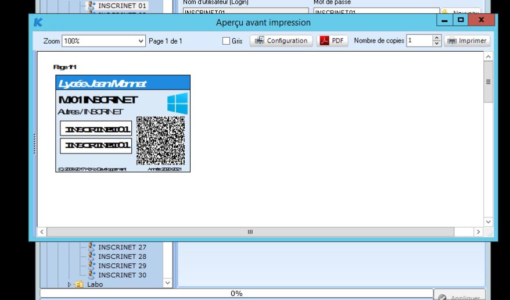This screenshot has width=510, height=300.
Task: Select INSCRINET 29 in the background tree
Action: (x=122, y=266)
